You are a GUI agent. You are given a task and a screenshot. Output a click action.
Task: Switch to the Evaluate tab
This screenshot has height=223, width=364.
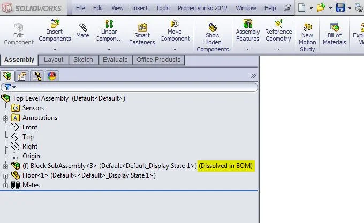(x=115, y=60)
